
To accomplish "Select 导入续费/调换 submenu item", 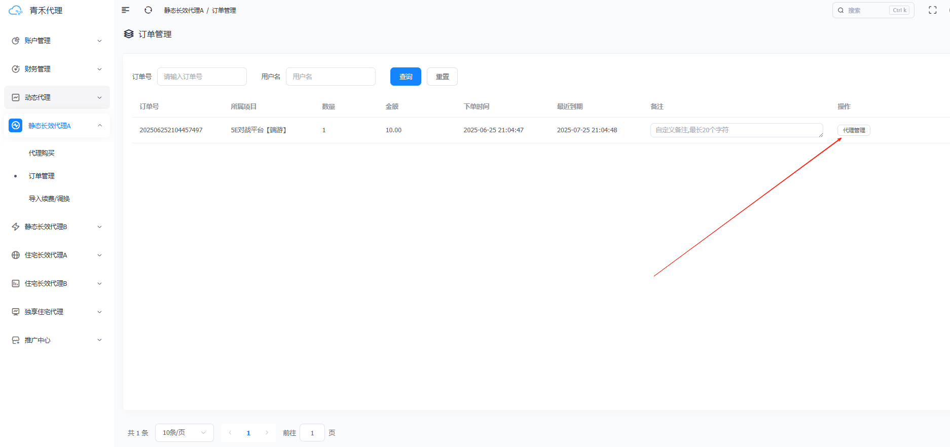I will pos(49,199).
